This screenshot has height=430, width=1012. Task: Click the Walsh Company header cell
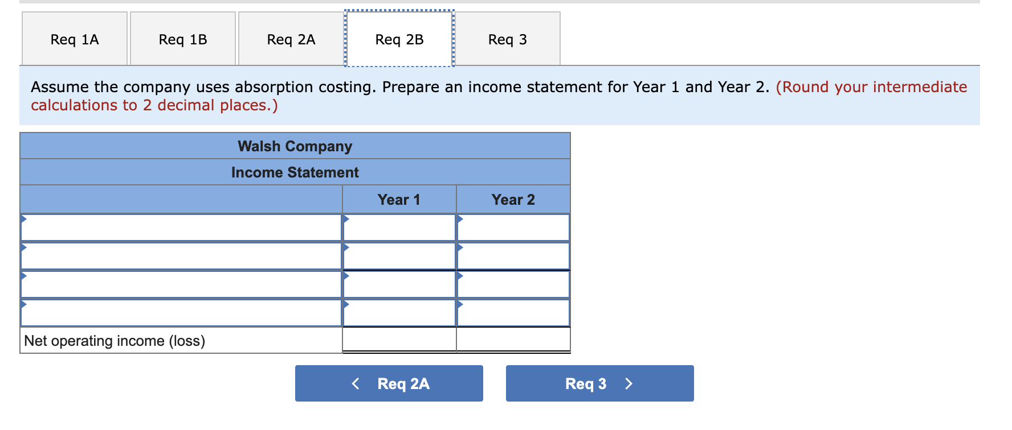pos(295,146)
